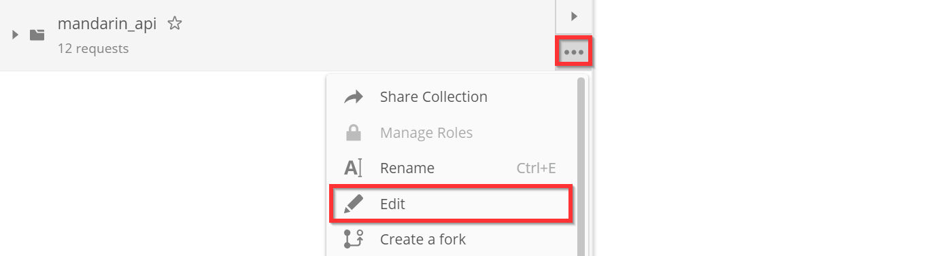Click the Manage Roles lock icon
Screen dimensions: 952x256
coord(354,133)
